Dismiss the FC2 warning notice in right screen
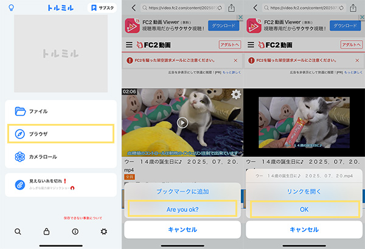This screenshot has height=249, width=365. coord(357,61)
